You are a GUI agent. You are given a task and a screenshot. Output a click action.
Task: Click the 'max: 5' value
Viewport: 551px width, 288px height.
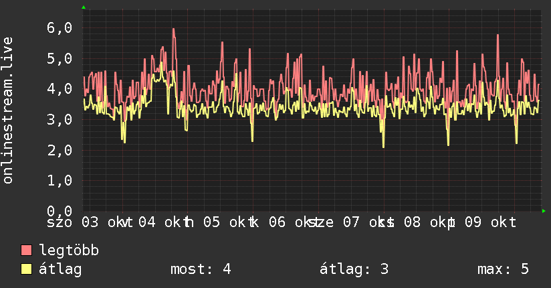point(503,269)
